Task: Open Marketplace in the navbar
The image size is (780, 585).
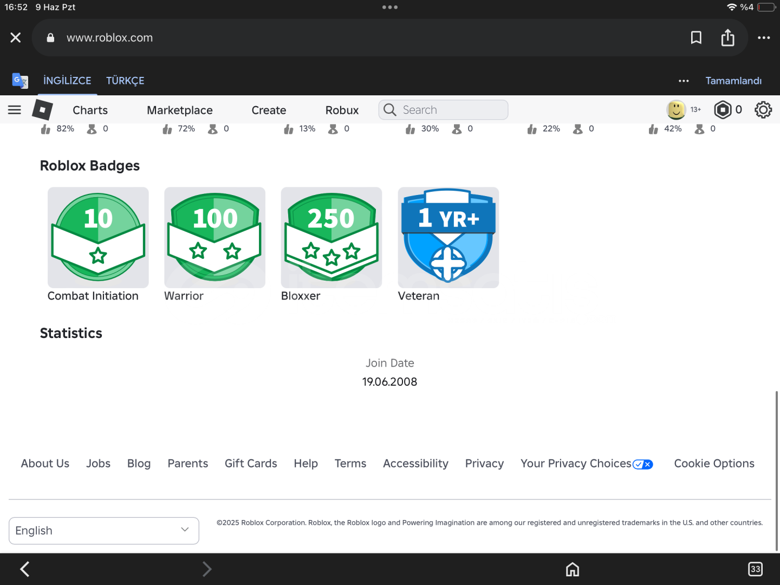Action: pyautogui.click(x=180, y=110)
